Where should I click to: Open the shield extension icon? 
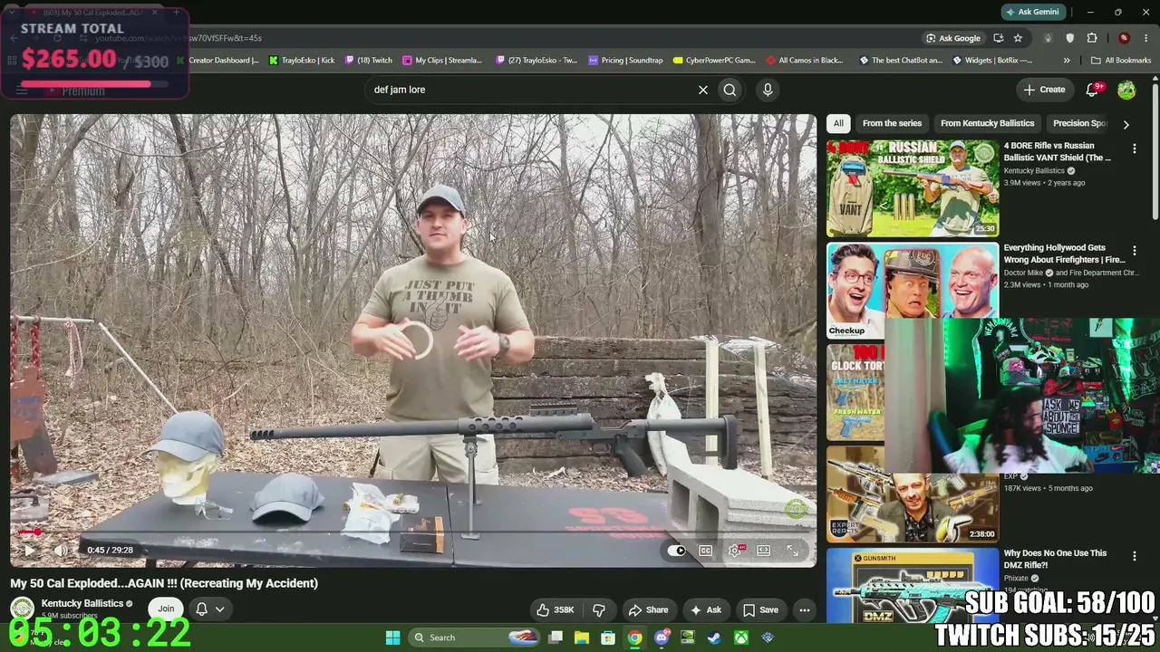(1069, 38)
